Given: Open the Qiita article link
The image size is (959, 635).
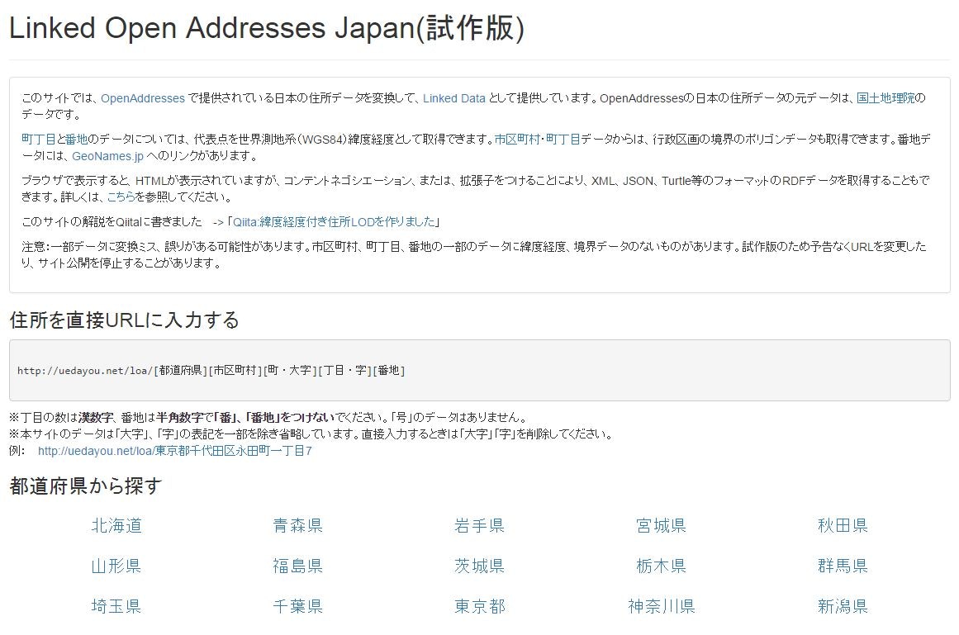Looking at the screenshot, I should point(334,222).
